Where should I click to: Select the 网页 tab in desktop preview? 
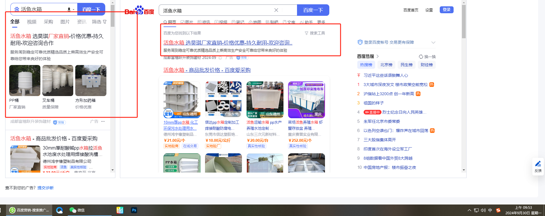tap(170, 22)
